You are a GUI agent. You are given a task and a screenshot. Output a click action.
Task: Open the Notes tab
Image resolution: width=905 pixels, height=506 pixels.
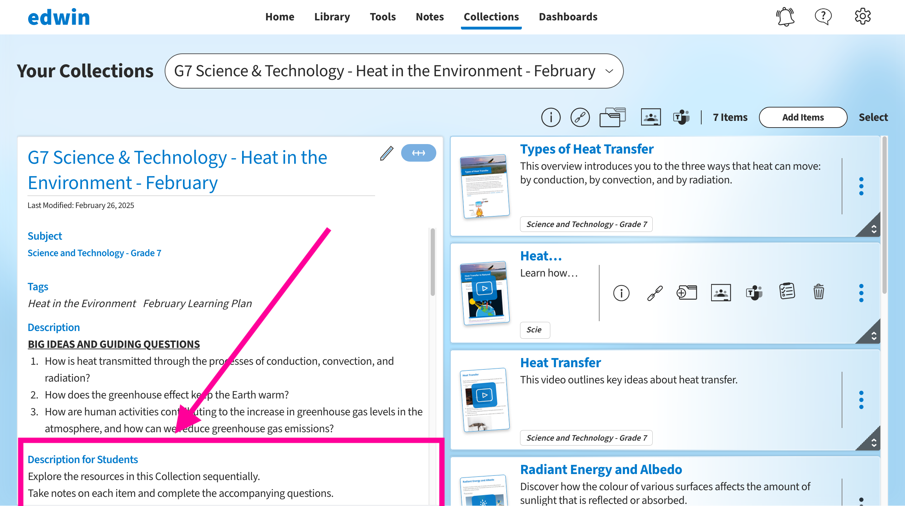[430, 17]
